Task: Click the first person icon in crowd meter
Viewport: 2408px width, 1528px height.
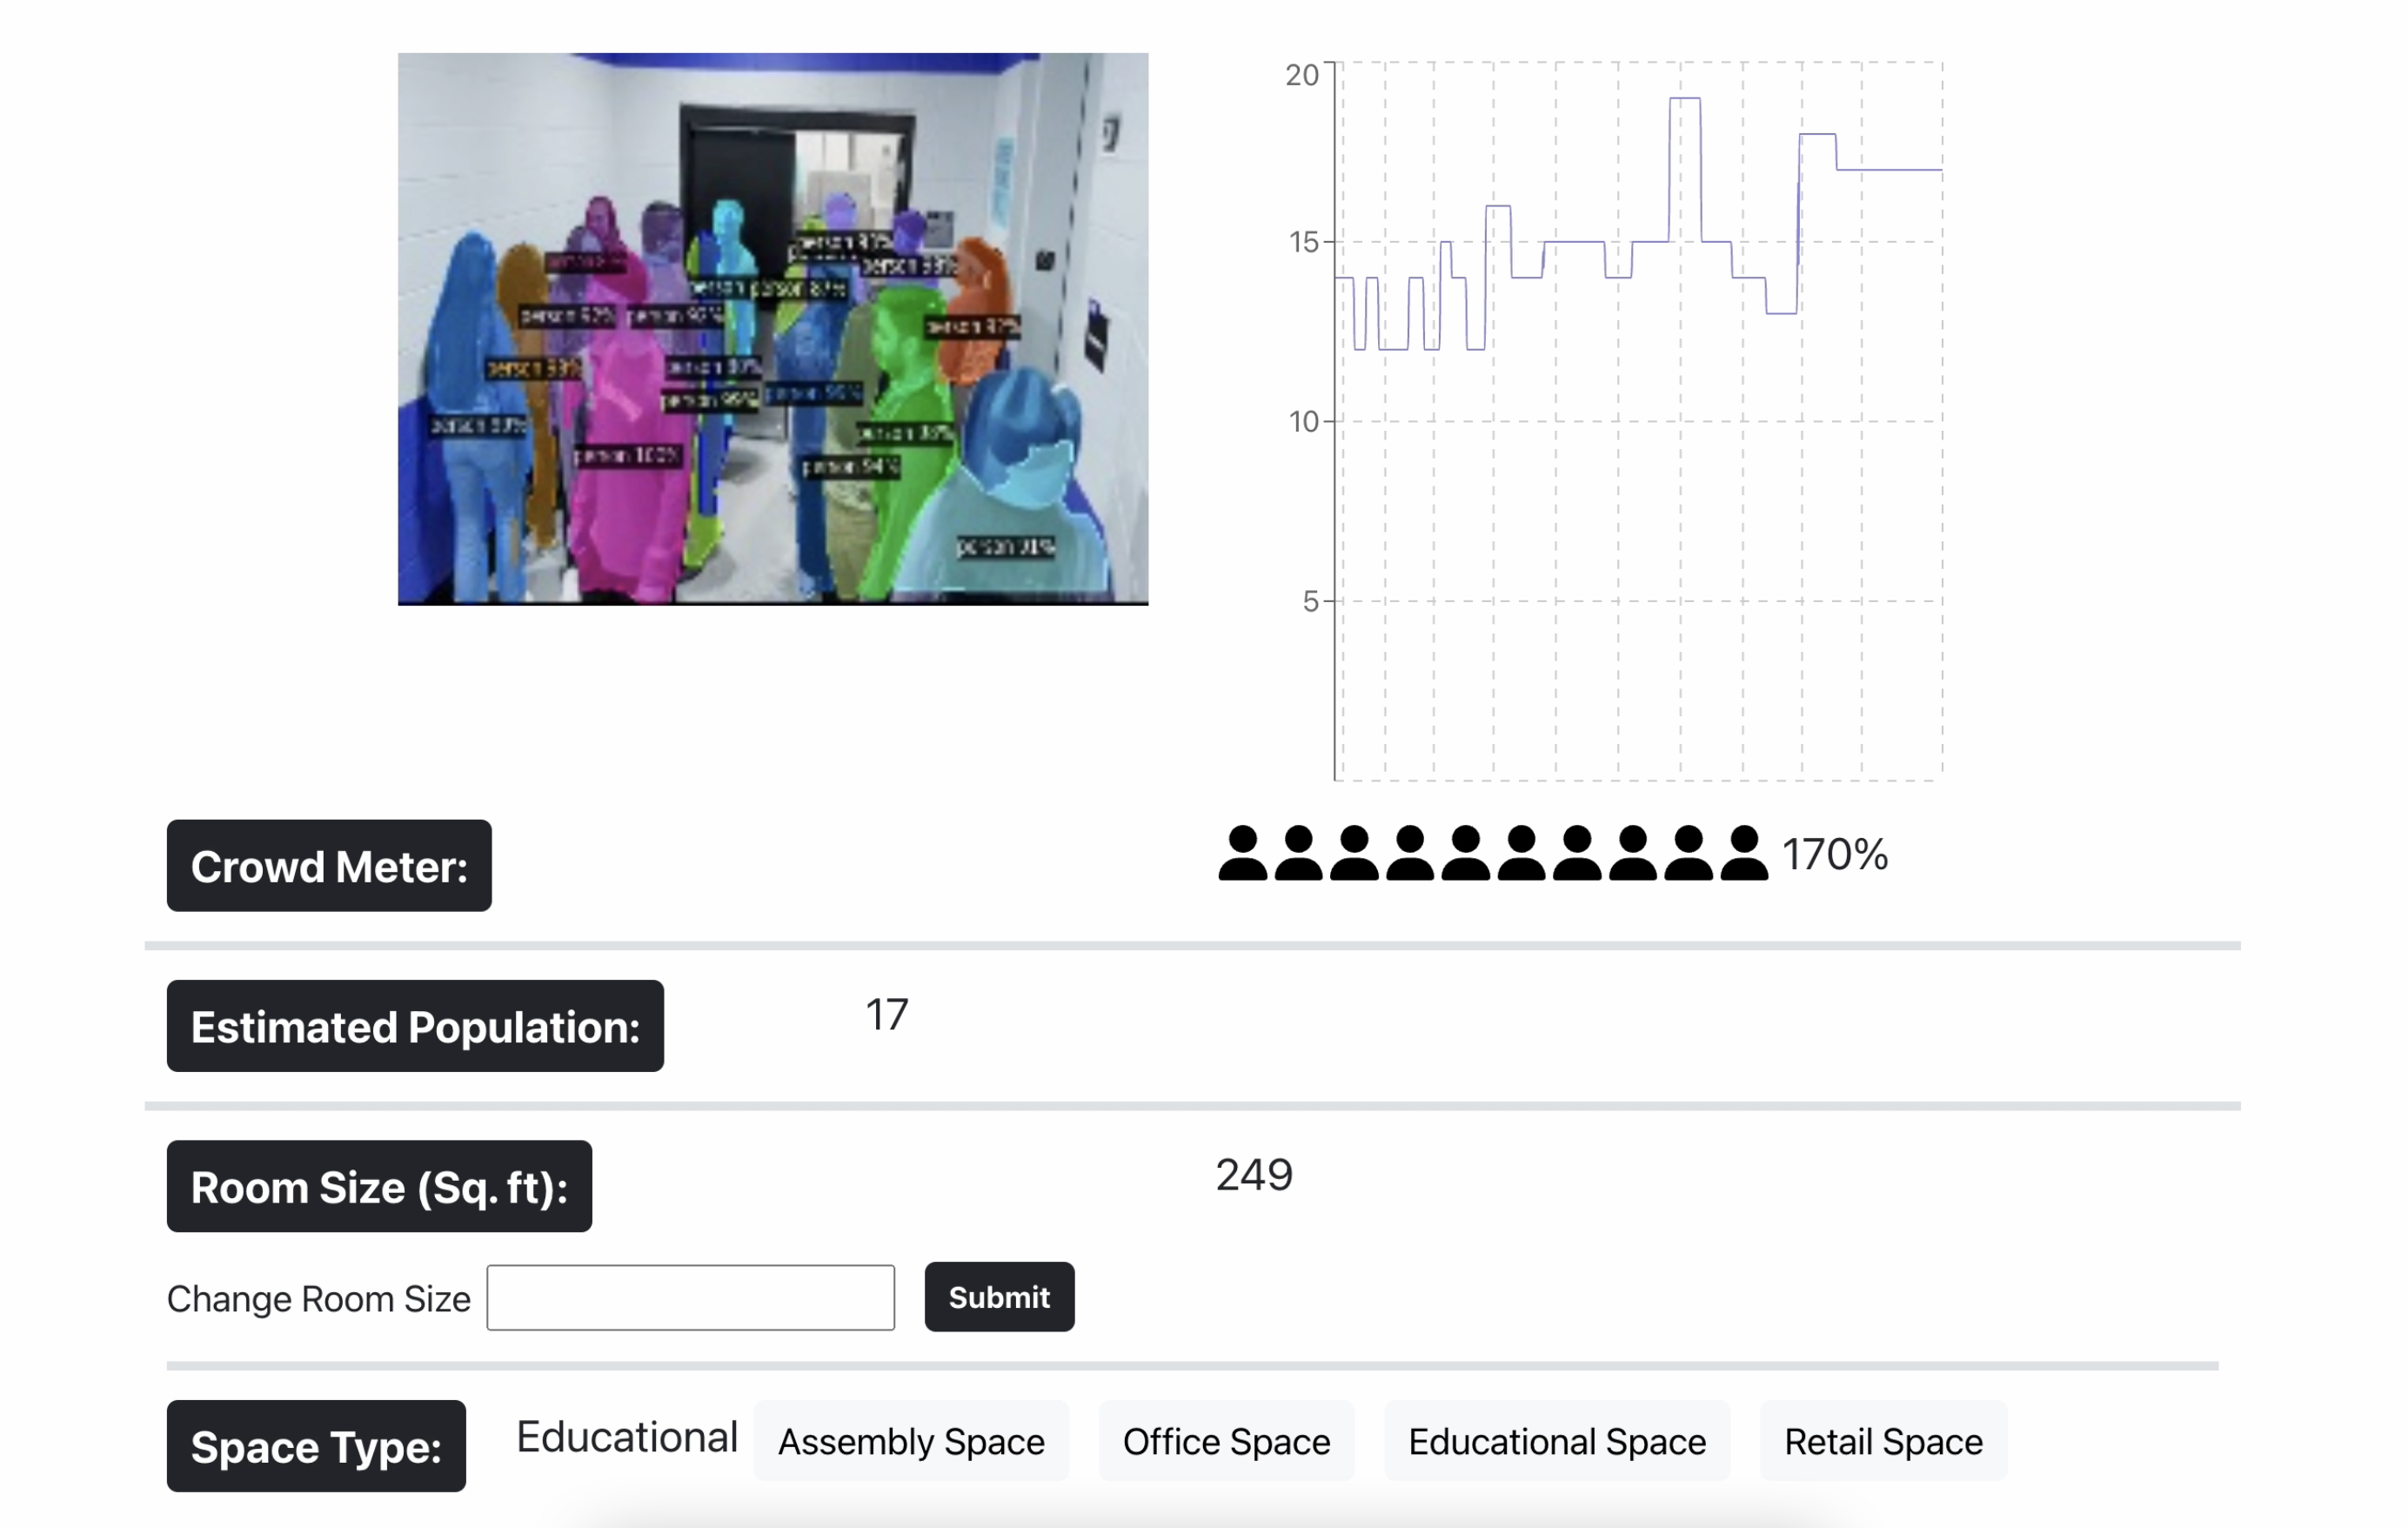Action: click(x=1242, y=853)
